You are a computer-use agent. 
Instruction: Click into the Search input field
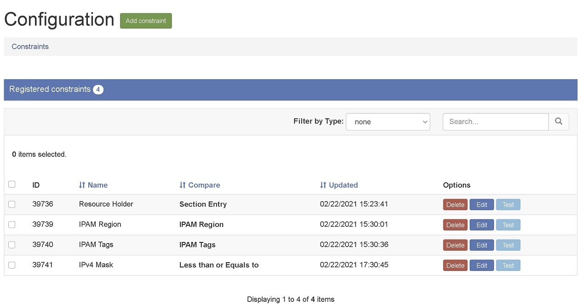495,122
